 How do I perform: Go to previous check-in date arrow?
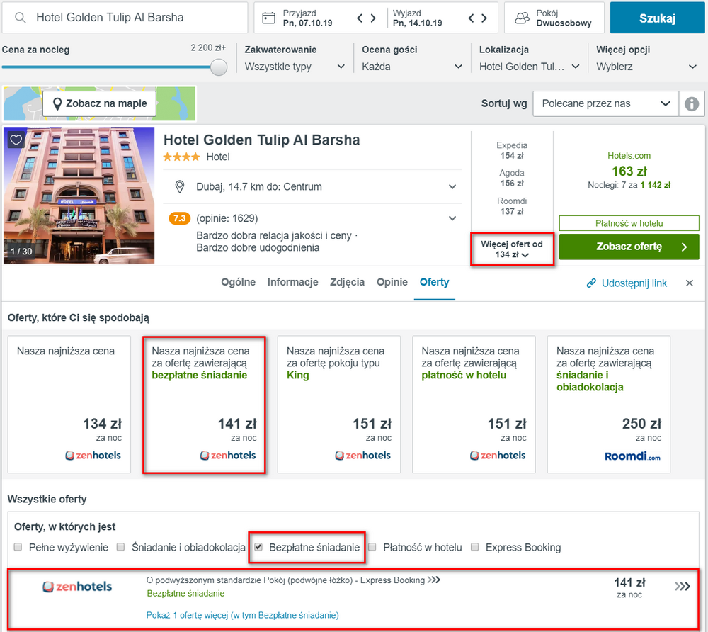(360, 18)
